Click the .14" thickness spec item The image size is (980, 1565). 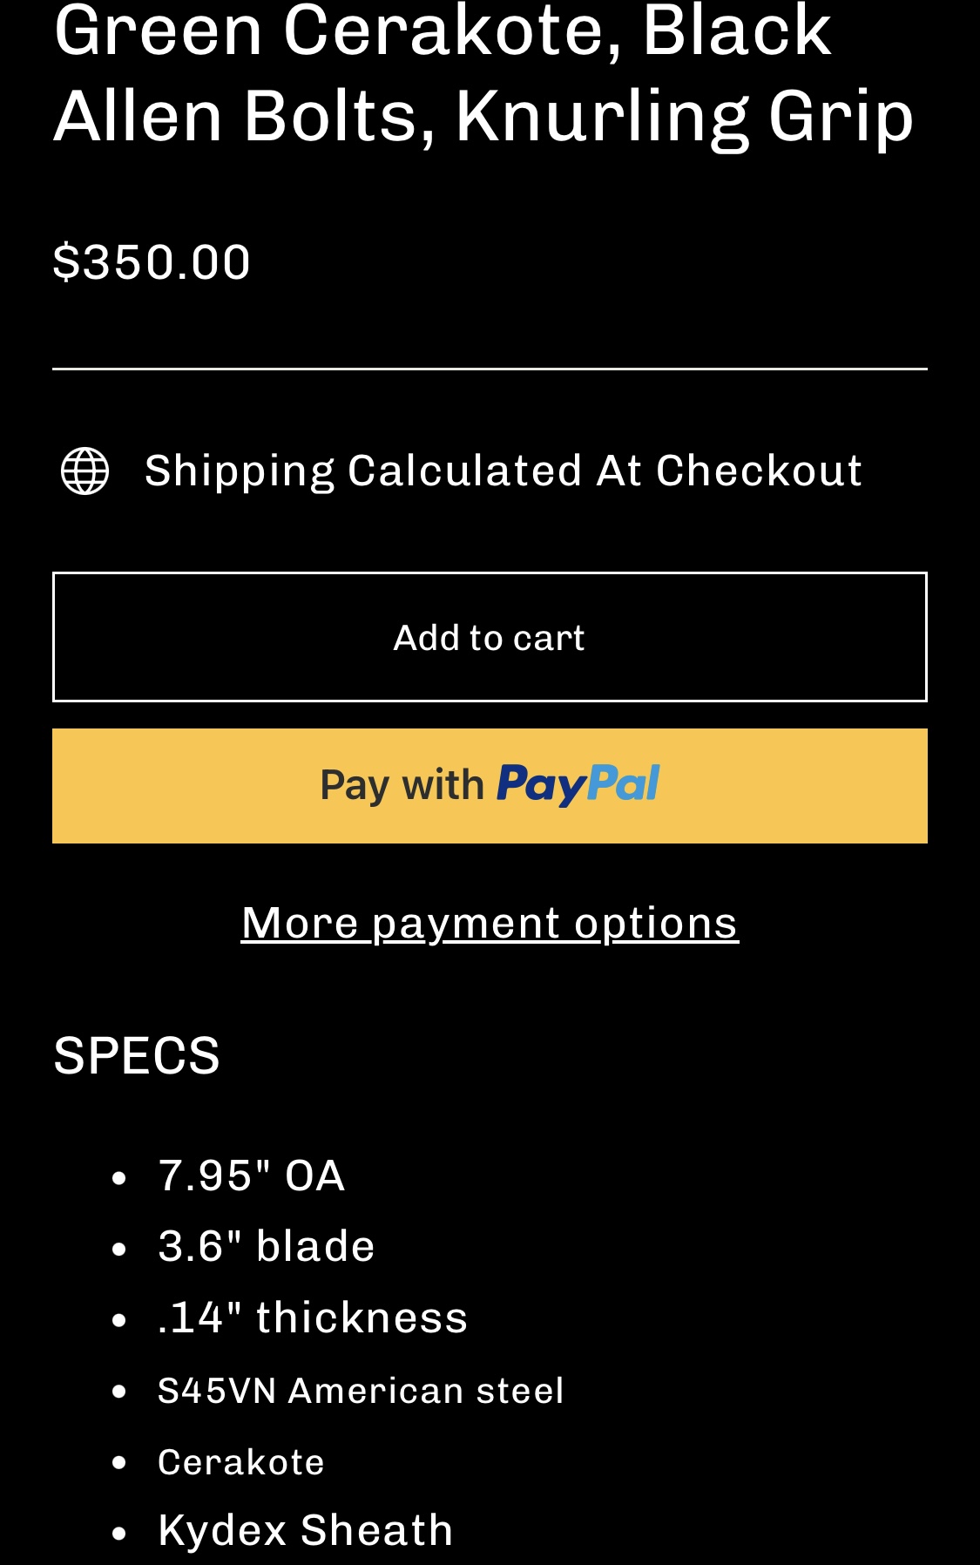[x=313, y=1318]
